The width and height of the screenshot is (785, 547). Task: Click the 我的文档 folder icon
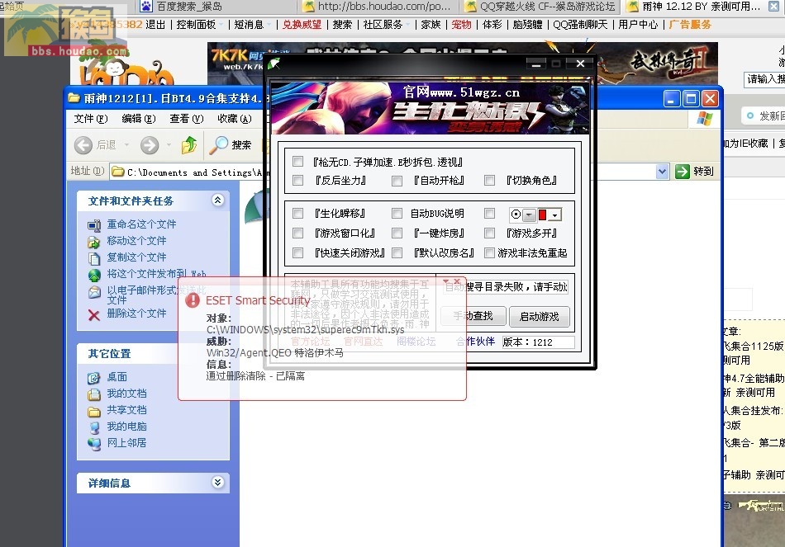pyautogui.click(x=94, y=394)
